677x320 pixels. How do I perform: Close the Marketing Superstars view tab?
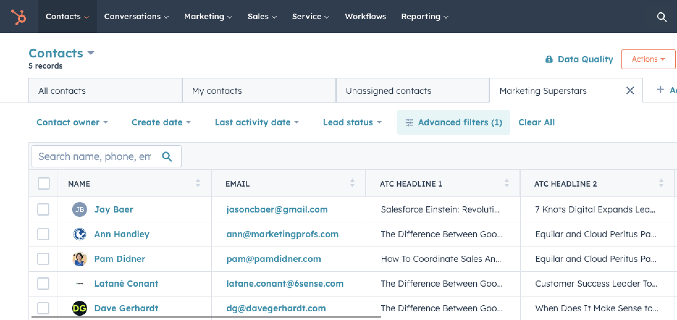click(630, 91)
